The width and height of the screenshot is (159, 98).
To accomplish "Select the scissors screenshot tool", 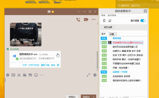I will 19,75.
